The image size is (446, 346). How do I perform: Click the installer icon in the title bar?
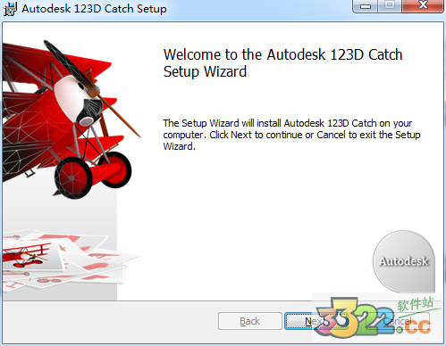click(x=10, y=9)
